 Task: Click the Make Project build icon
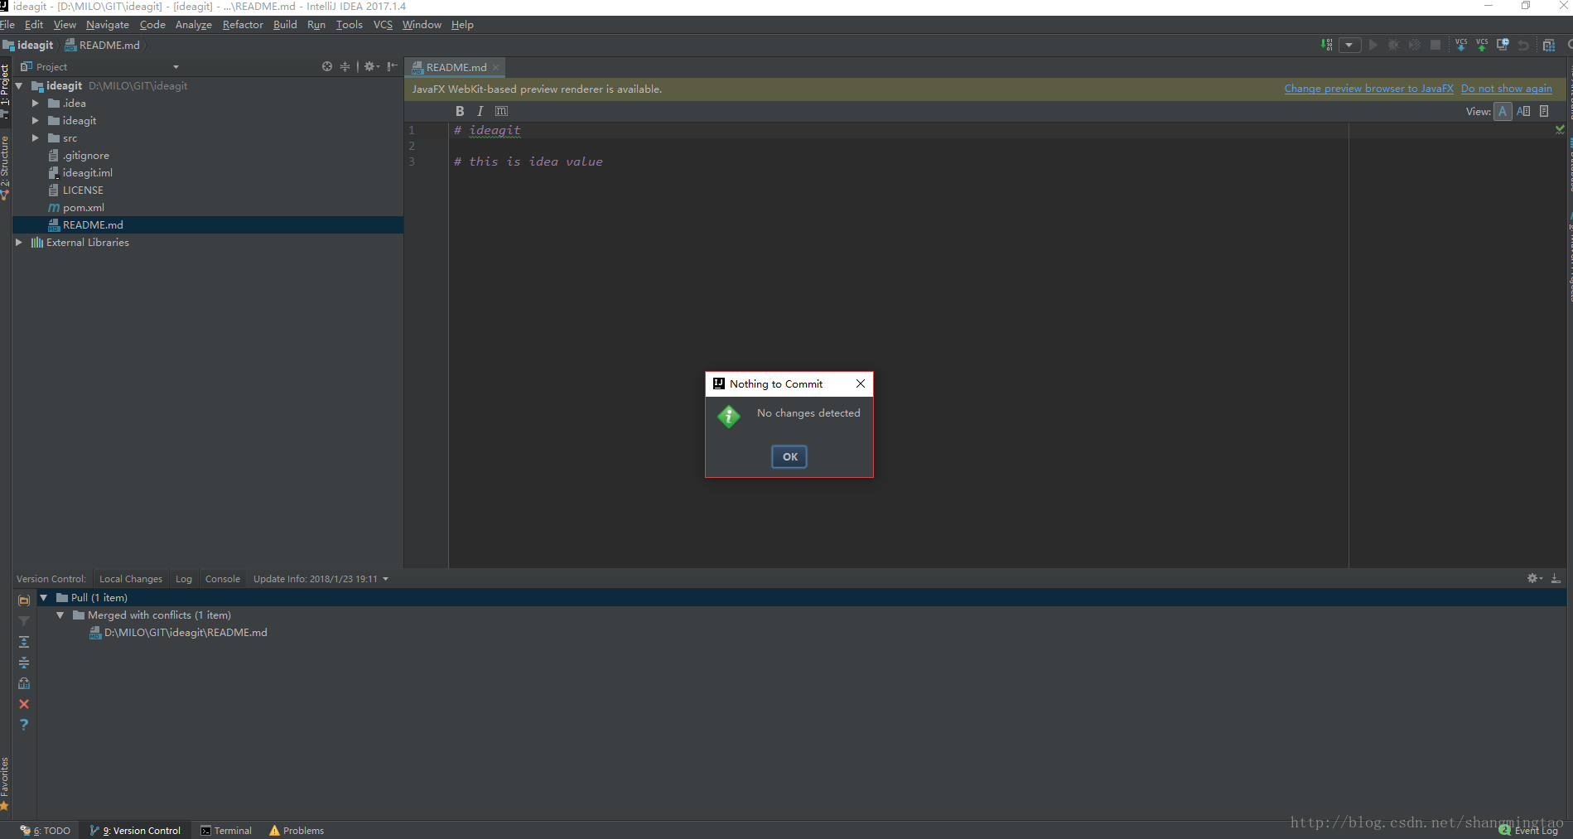pyautogui.click(x=1327, y=45)
